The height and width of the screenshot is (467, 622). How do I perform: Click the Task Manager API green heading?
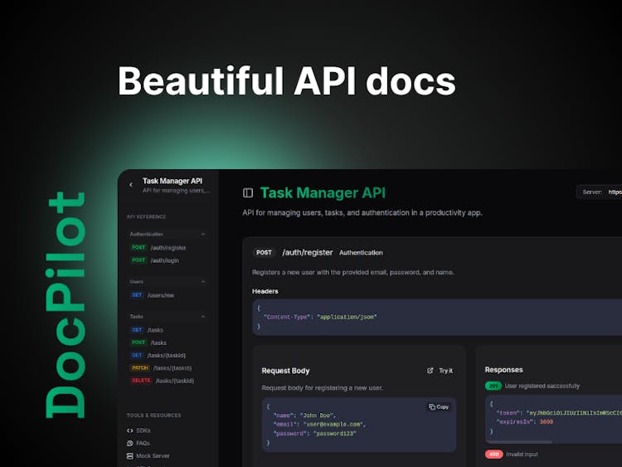323,192
